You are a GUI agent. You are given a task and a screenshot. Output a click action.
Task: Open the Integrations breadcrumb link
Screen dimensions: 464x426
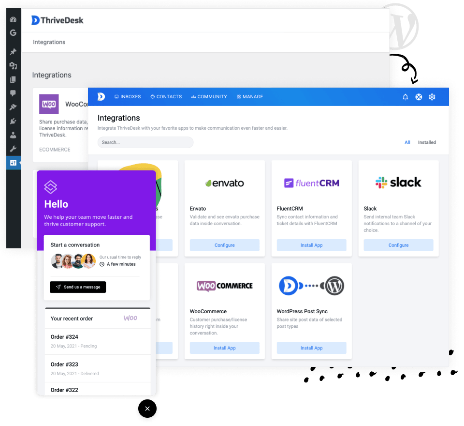(49, 42)
